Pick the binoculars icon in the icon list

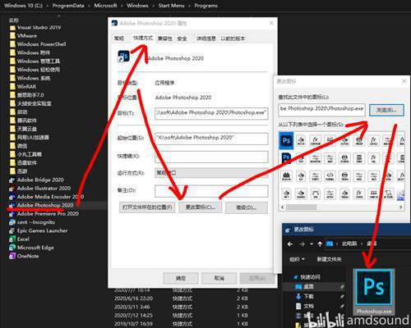tap(286, 175)
